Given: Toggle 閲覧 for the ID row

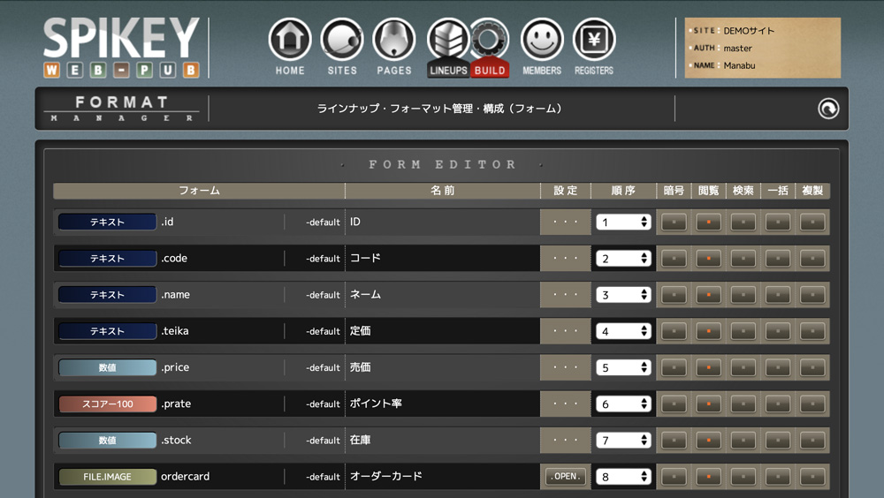Looking at the screenshot, I should 708,222.
